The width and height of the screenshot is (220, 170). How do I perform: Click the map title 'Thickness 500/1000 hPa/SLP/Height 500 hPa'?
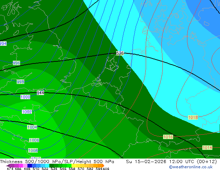(57, 162)
